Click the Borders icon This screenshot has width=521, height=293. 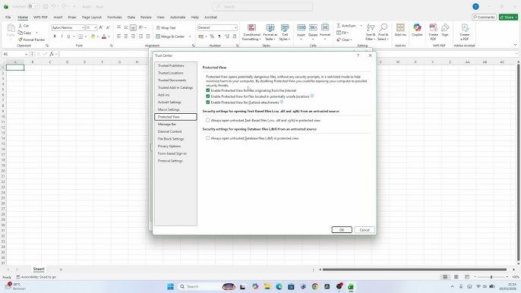click(x=81, y=36)
